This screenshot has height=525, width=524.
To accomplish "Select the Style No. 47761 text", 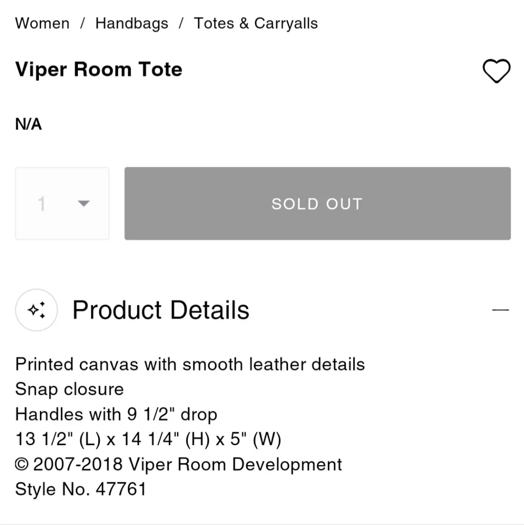I will (x=80, y=489).
